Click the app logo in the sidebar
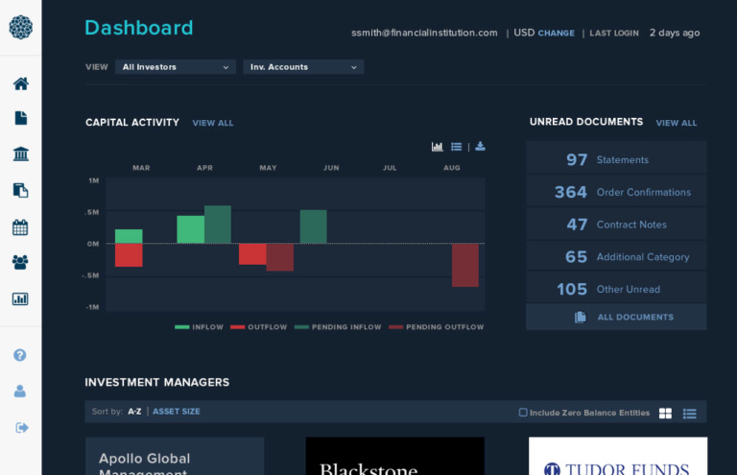This screenshot has height=475, width=737. coord(21,27)
